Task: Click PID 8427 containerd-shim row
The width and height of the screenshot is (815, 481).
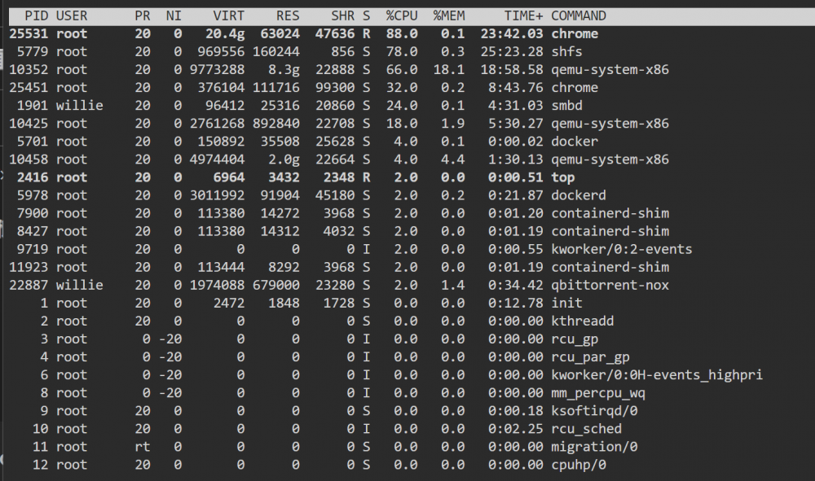Action: click(x=33, y=231)
